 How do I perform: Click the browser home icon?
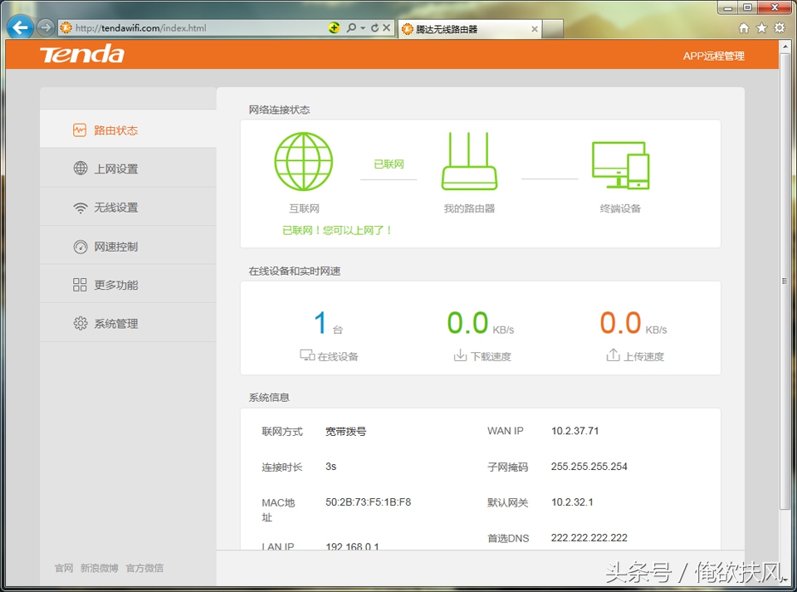744,28
